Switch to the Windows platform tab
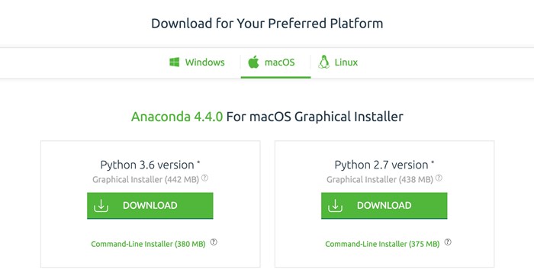Screen dimensions: 534x279 click(197, 63)
